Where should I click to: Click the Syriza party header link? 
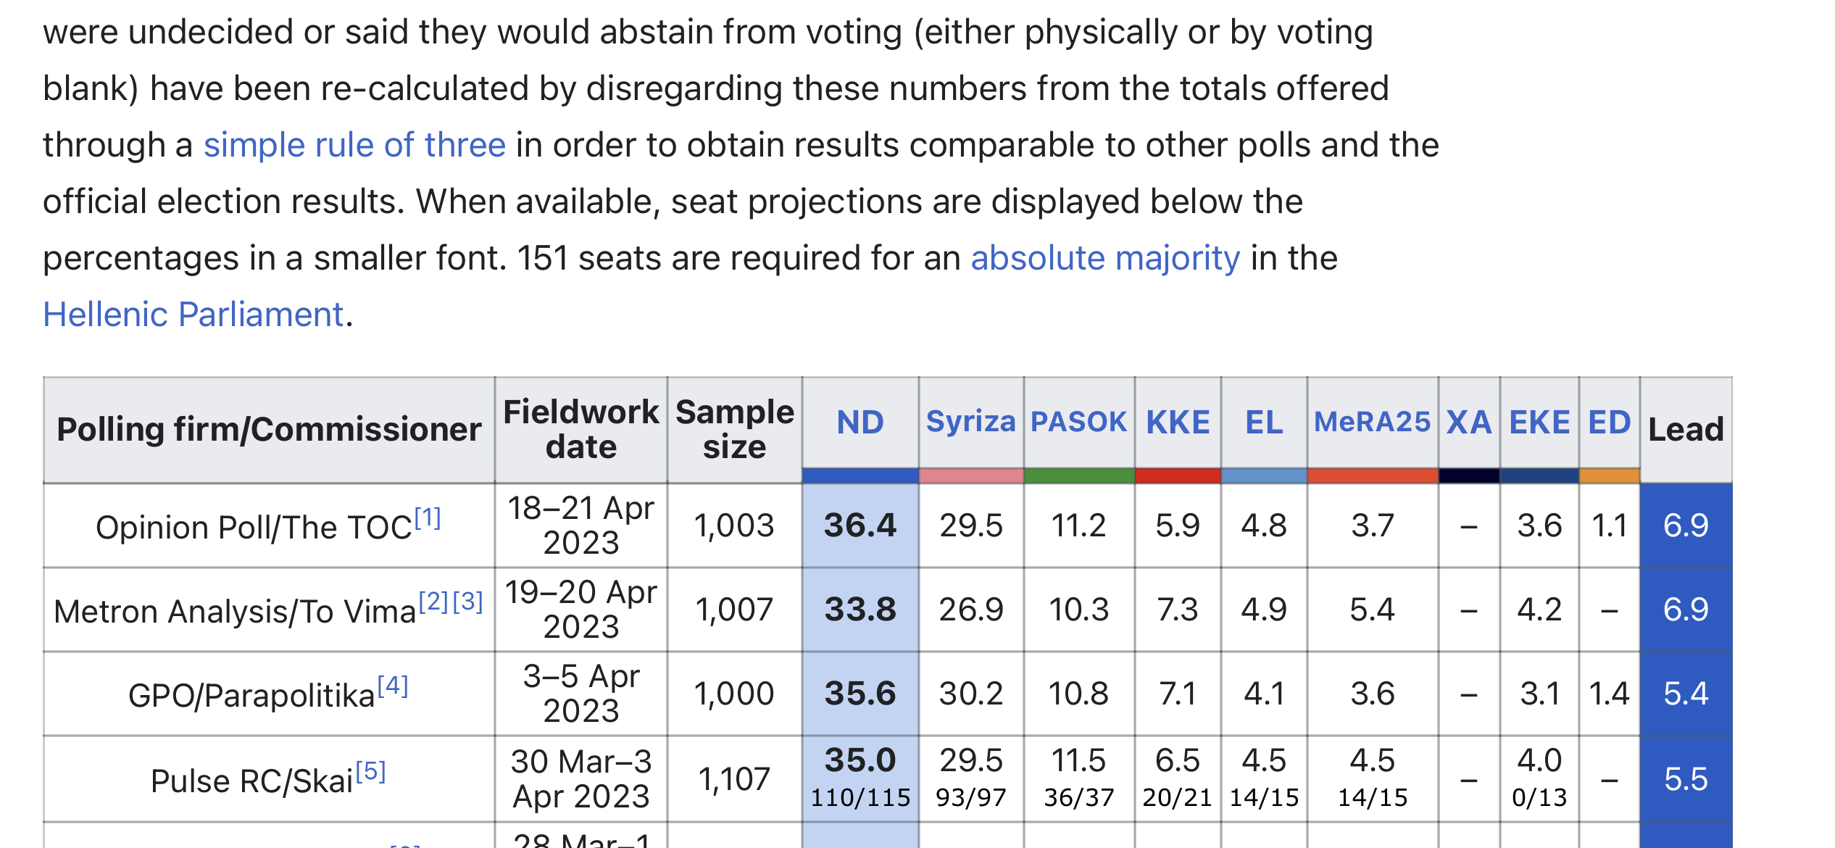(970, 422)
